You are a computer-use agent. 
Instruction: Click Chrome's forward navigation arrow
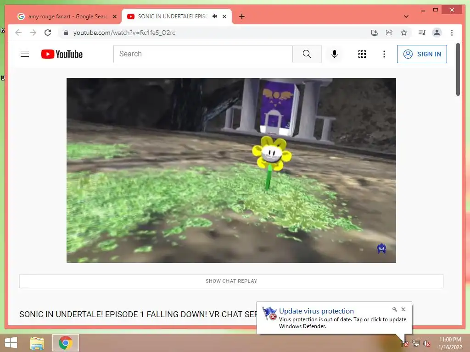33,33
